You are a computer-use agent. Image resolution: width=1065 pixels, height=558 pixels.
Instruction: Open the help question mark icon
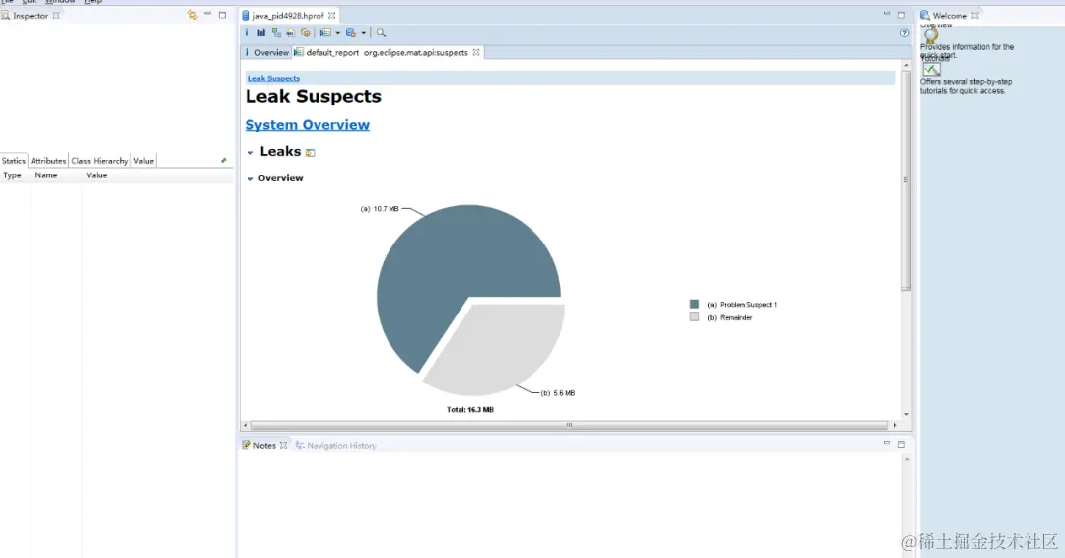click(x=904, y=33)
